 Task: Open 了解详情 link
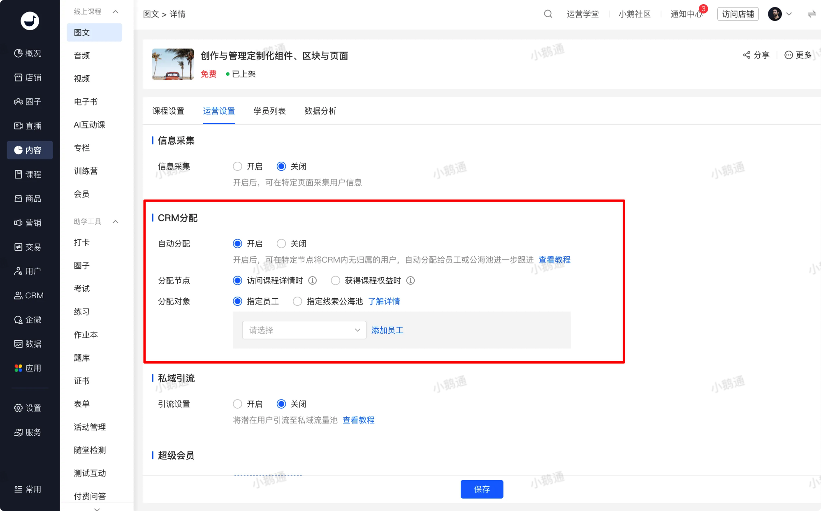pyautogui.click(x=384, y=301)
